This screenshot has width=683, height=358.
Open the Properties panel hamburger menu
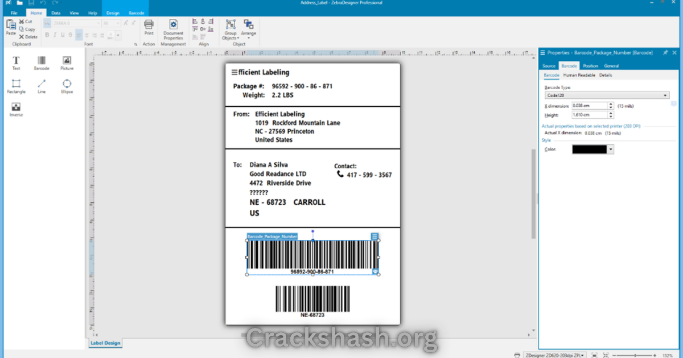coord(542,52)
